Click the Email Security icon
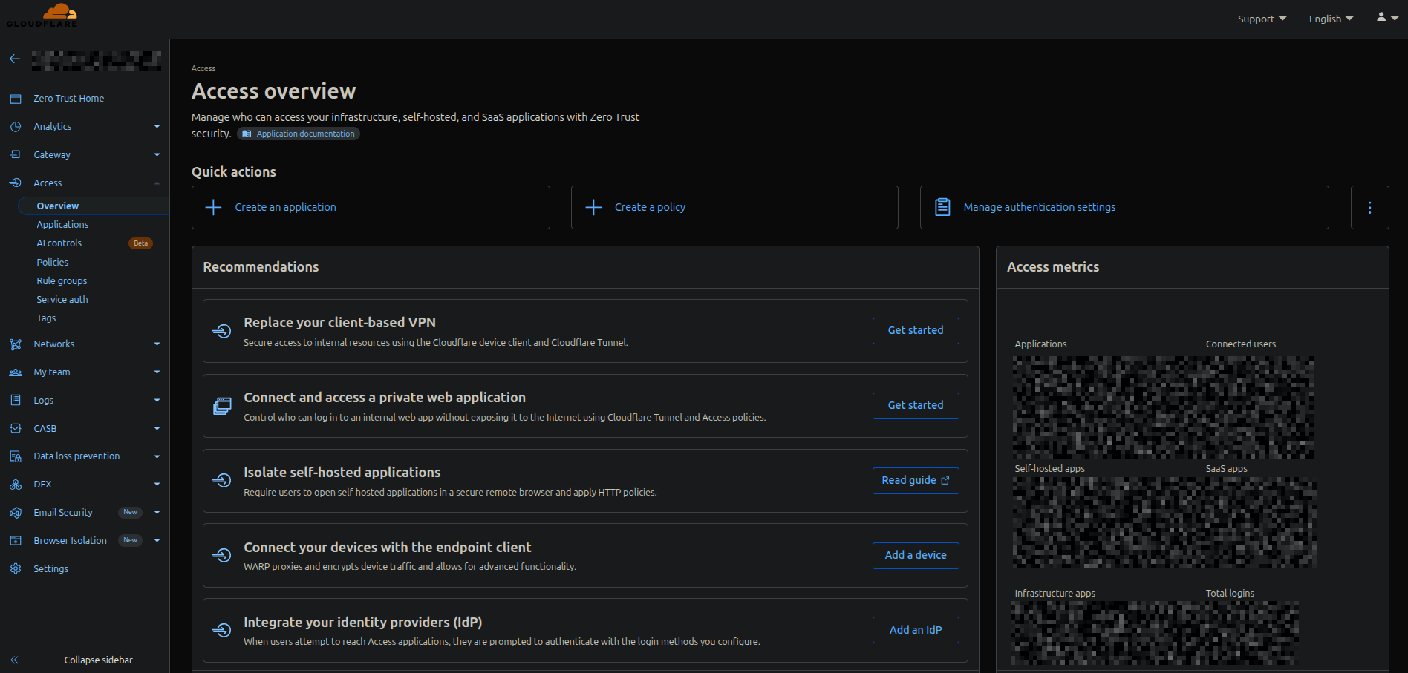The width and height of the screenshot is (1408, 673). (x=16, y=513)
